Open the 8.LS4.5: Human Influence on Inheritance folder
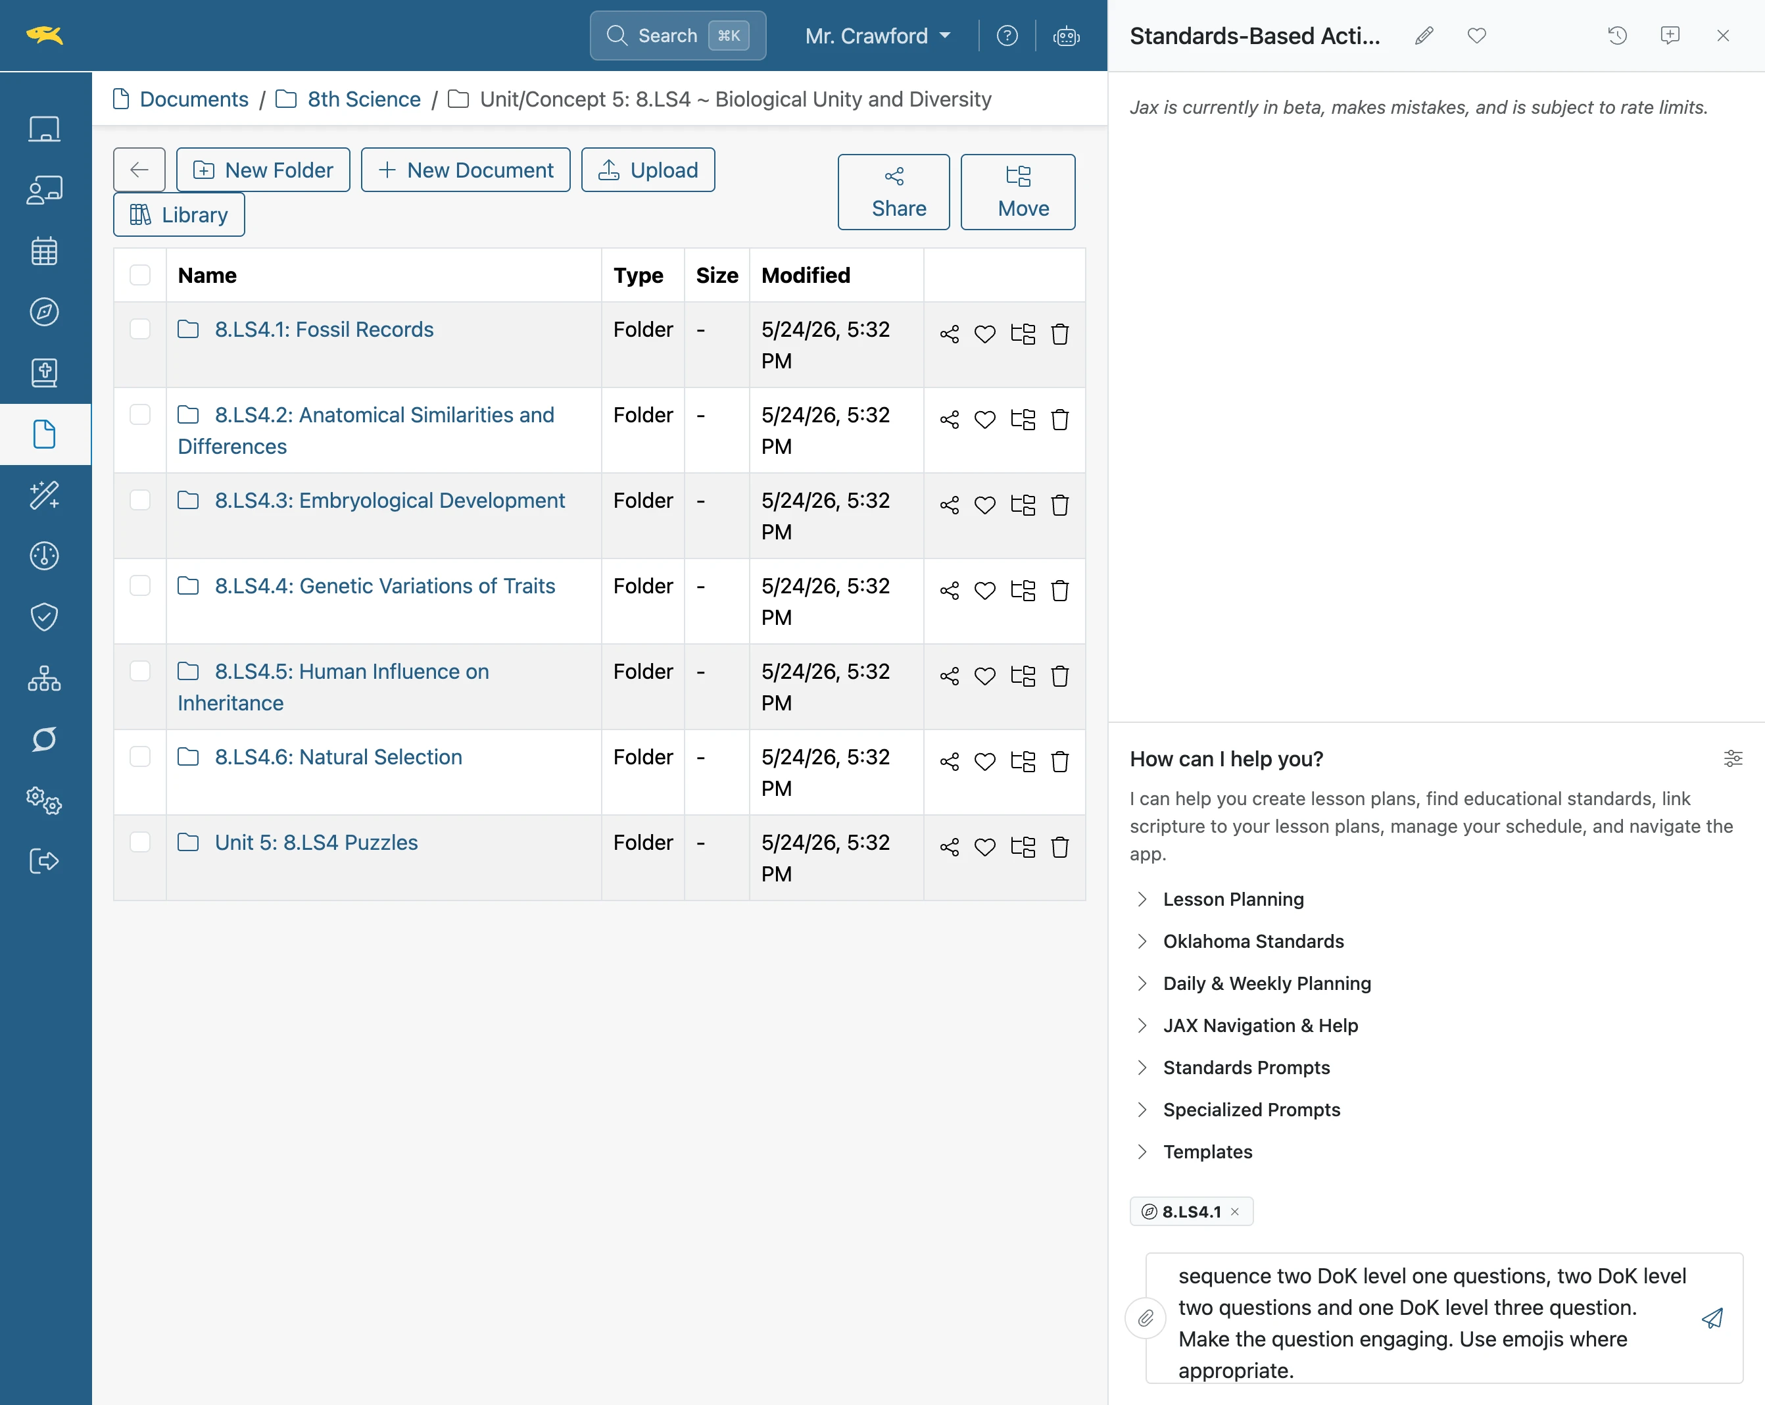This screenshot has width=1765, height=1405. coord(333,687)
